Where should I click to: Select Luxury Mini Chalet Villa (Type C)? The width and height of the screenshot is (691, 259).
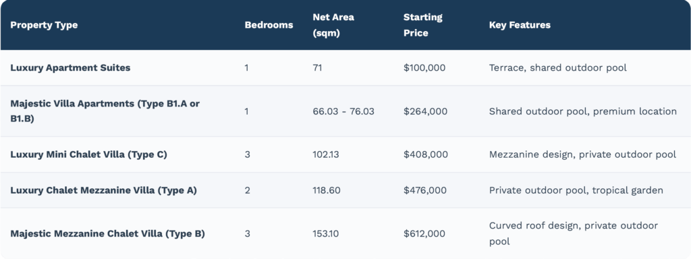88,154
